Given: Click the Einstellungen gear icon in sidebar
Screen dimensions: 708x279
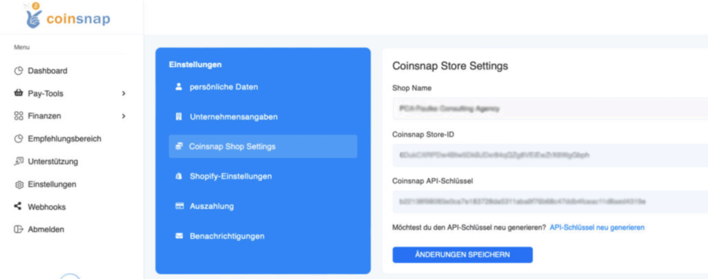Looking at the screenshot, I should 19,184.
